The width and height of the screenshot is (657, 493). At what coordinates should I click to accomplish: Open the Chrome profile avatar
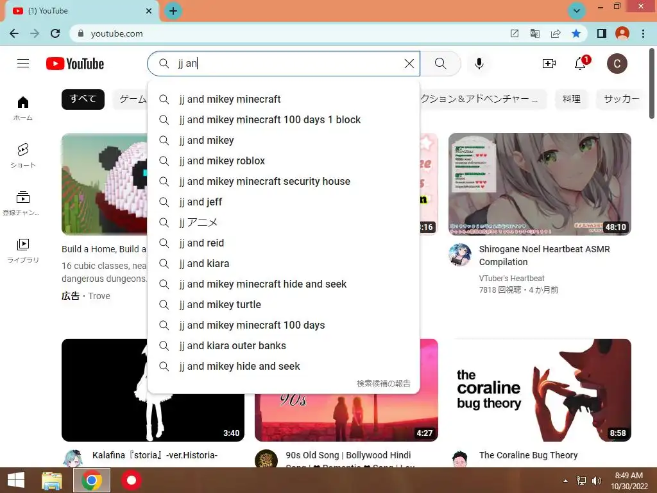(x=622, y=33)
